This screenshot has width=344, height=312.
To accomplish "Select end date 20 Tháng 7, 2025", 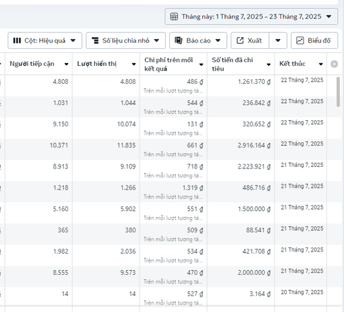I will (302, 292).
